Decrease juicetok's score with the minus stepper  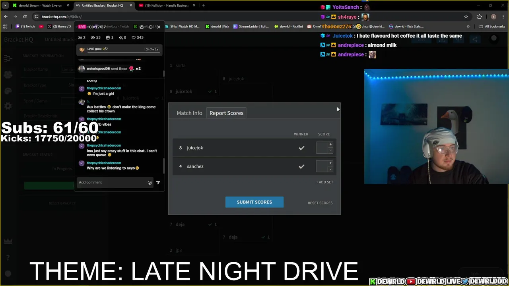click(x=330, y=151)
